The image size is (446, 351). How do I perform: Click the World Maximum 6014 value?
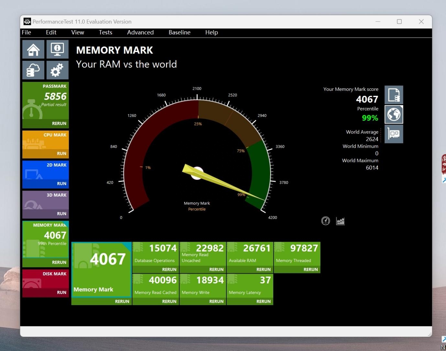tap(372, 168)
